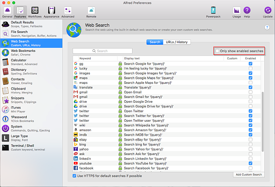Open the Advanced preferences pane
Viewport: 275px width, 187px height.
click(x=68, y=12)
